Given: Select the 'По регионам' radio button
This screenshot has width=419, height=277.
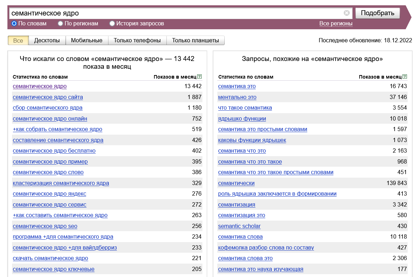Looking at the screenshot, I should (60, 24).
